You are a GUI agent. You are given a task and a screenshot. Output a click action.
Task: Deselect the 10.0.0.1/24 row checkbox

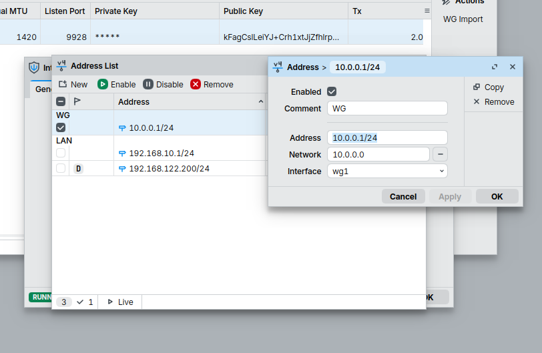[x=61, y=127]
